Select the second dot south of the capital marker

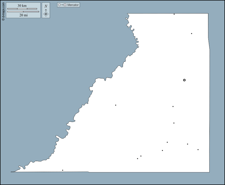[174, 123]
